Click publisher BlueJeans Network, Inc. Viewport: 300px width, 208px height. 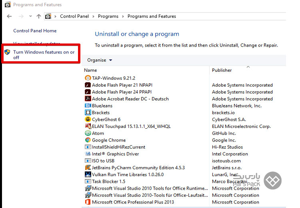point(237,106)
